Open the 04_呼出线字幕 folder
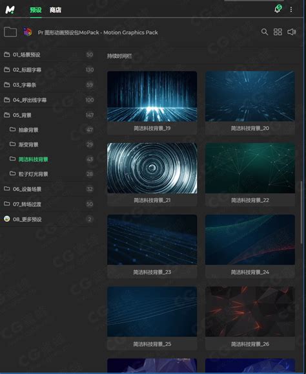This screenshot has height=374, width=306. pyautogui.click(x=49, y=100)
